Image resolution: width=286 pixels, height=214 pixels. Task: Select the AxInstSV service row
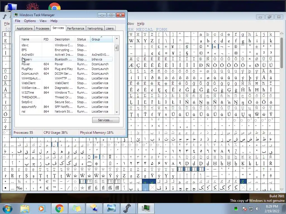point(66,55)
